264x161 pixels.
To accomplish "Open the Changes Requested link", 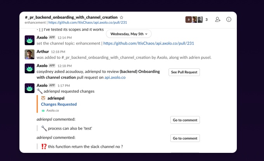I will click(59, 104).
